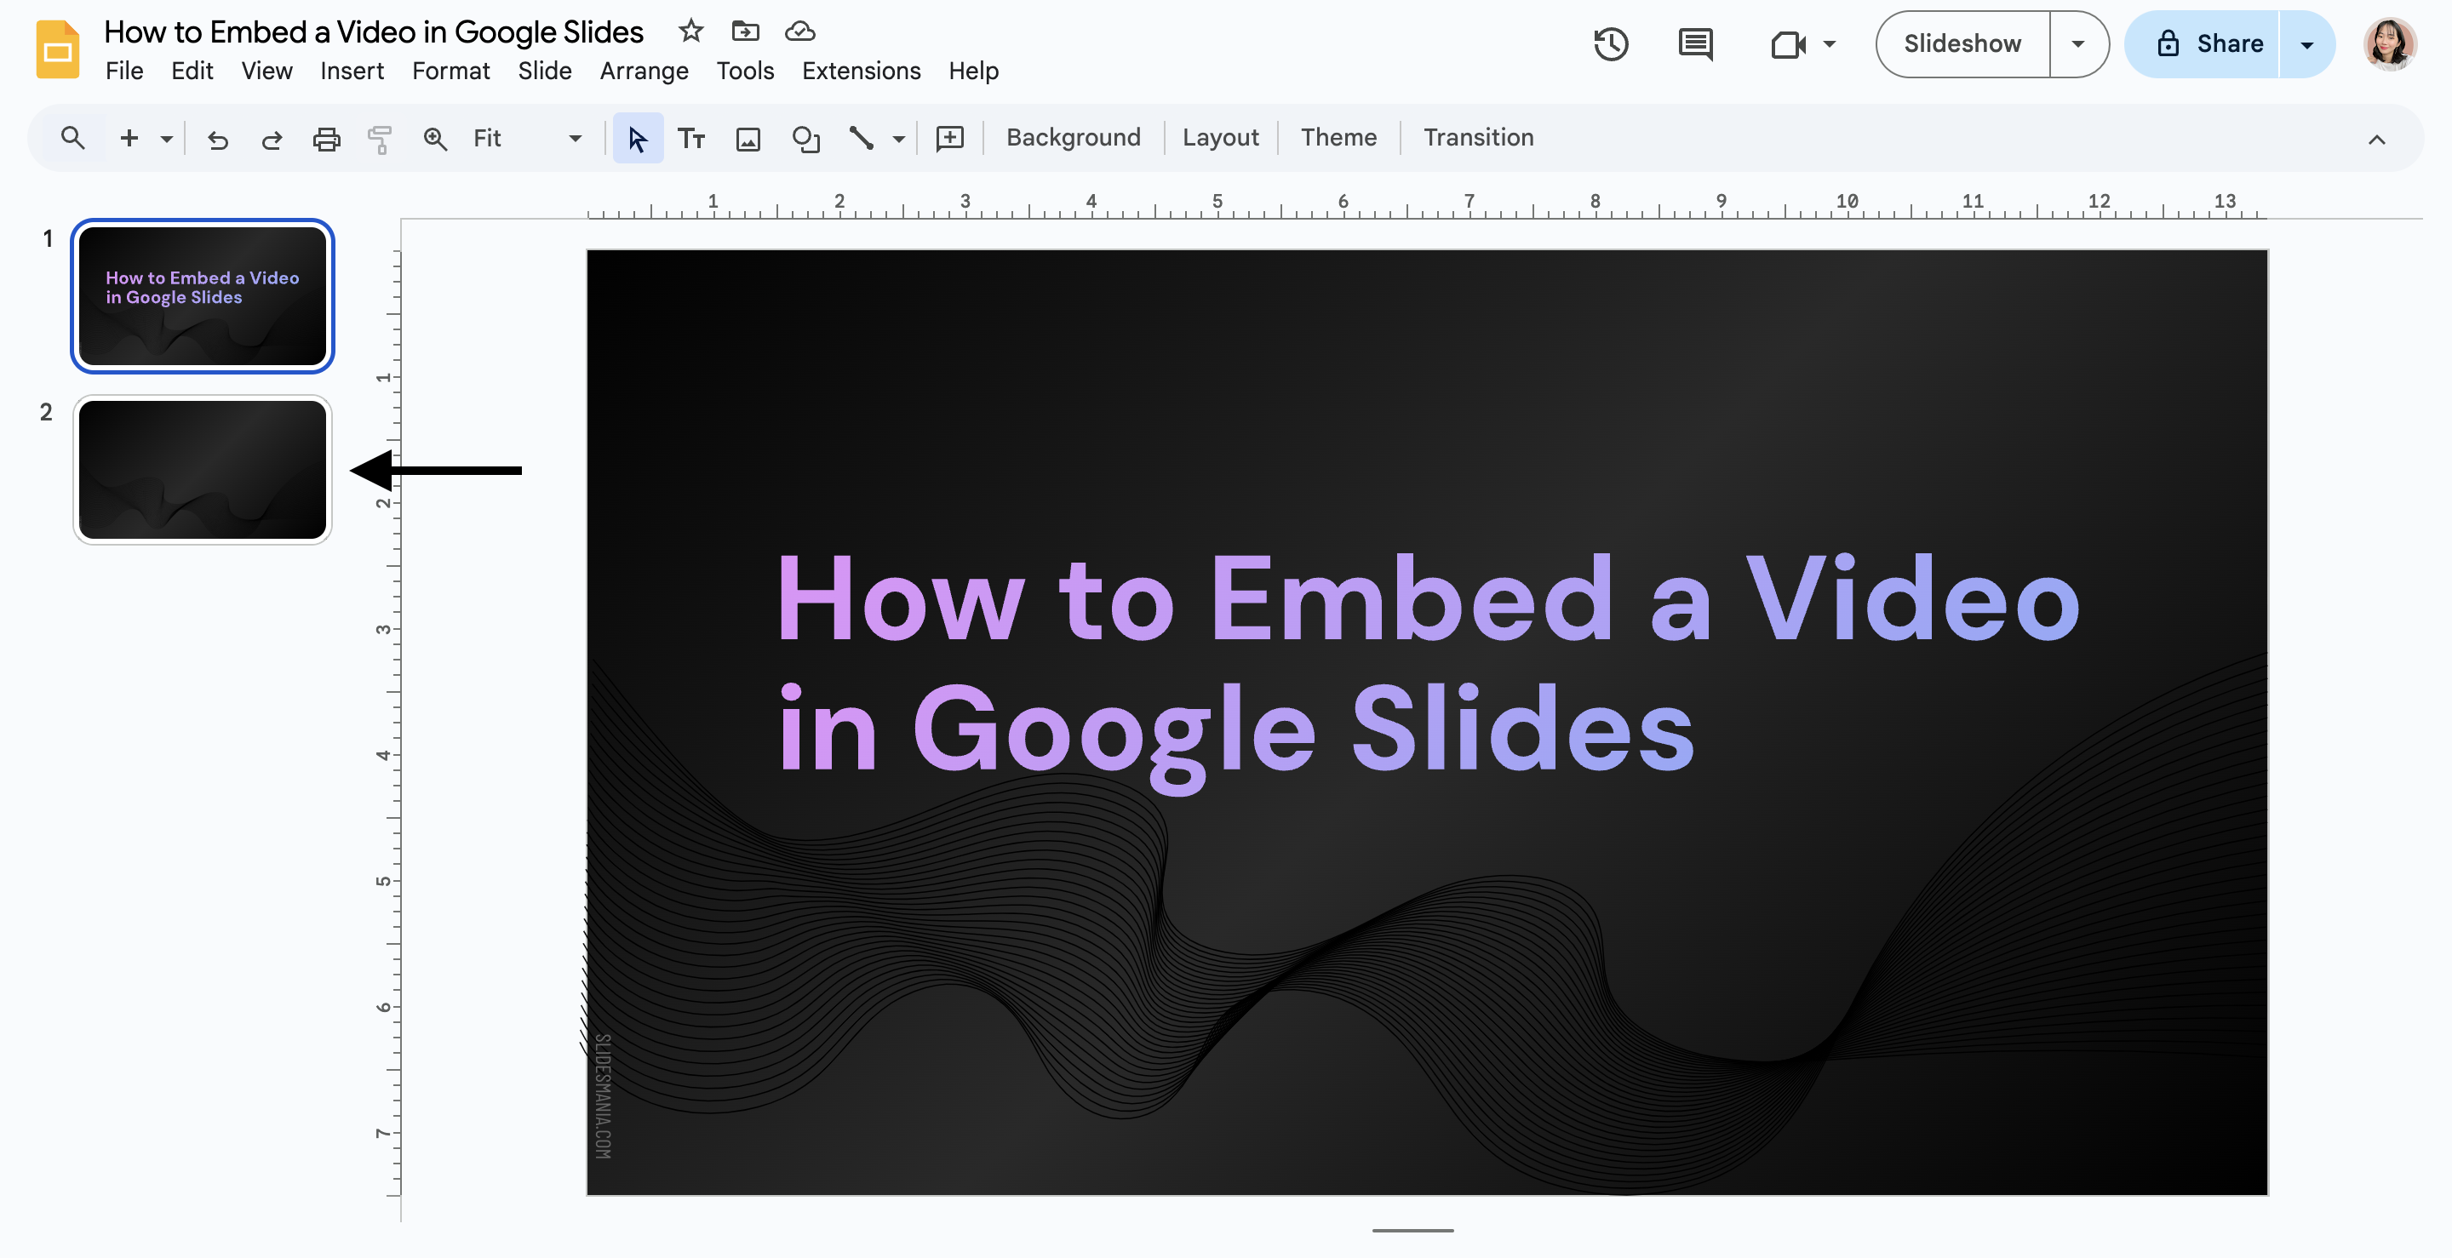Click the Share button

point(2203,43)
